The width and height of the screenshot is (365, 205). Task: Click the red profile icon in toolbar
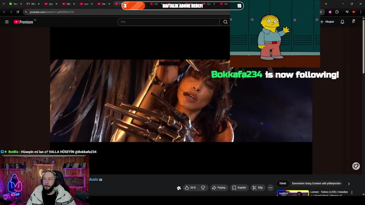[354, 12]
